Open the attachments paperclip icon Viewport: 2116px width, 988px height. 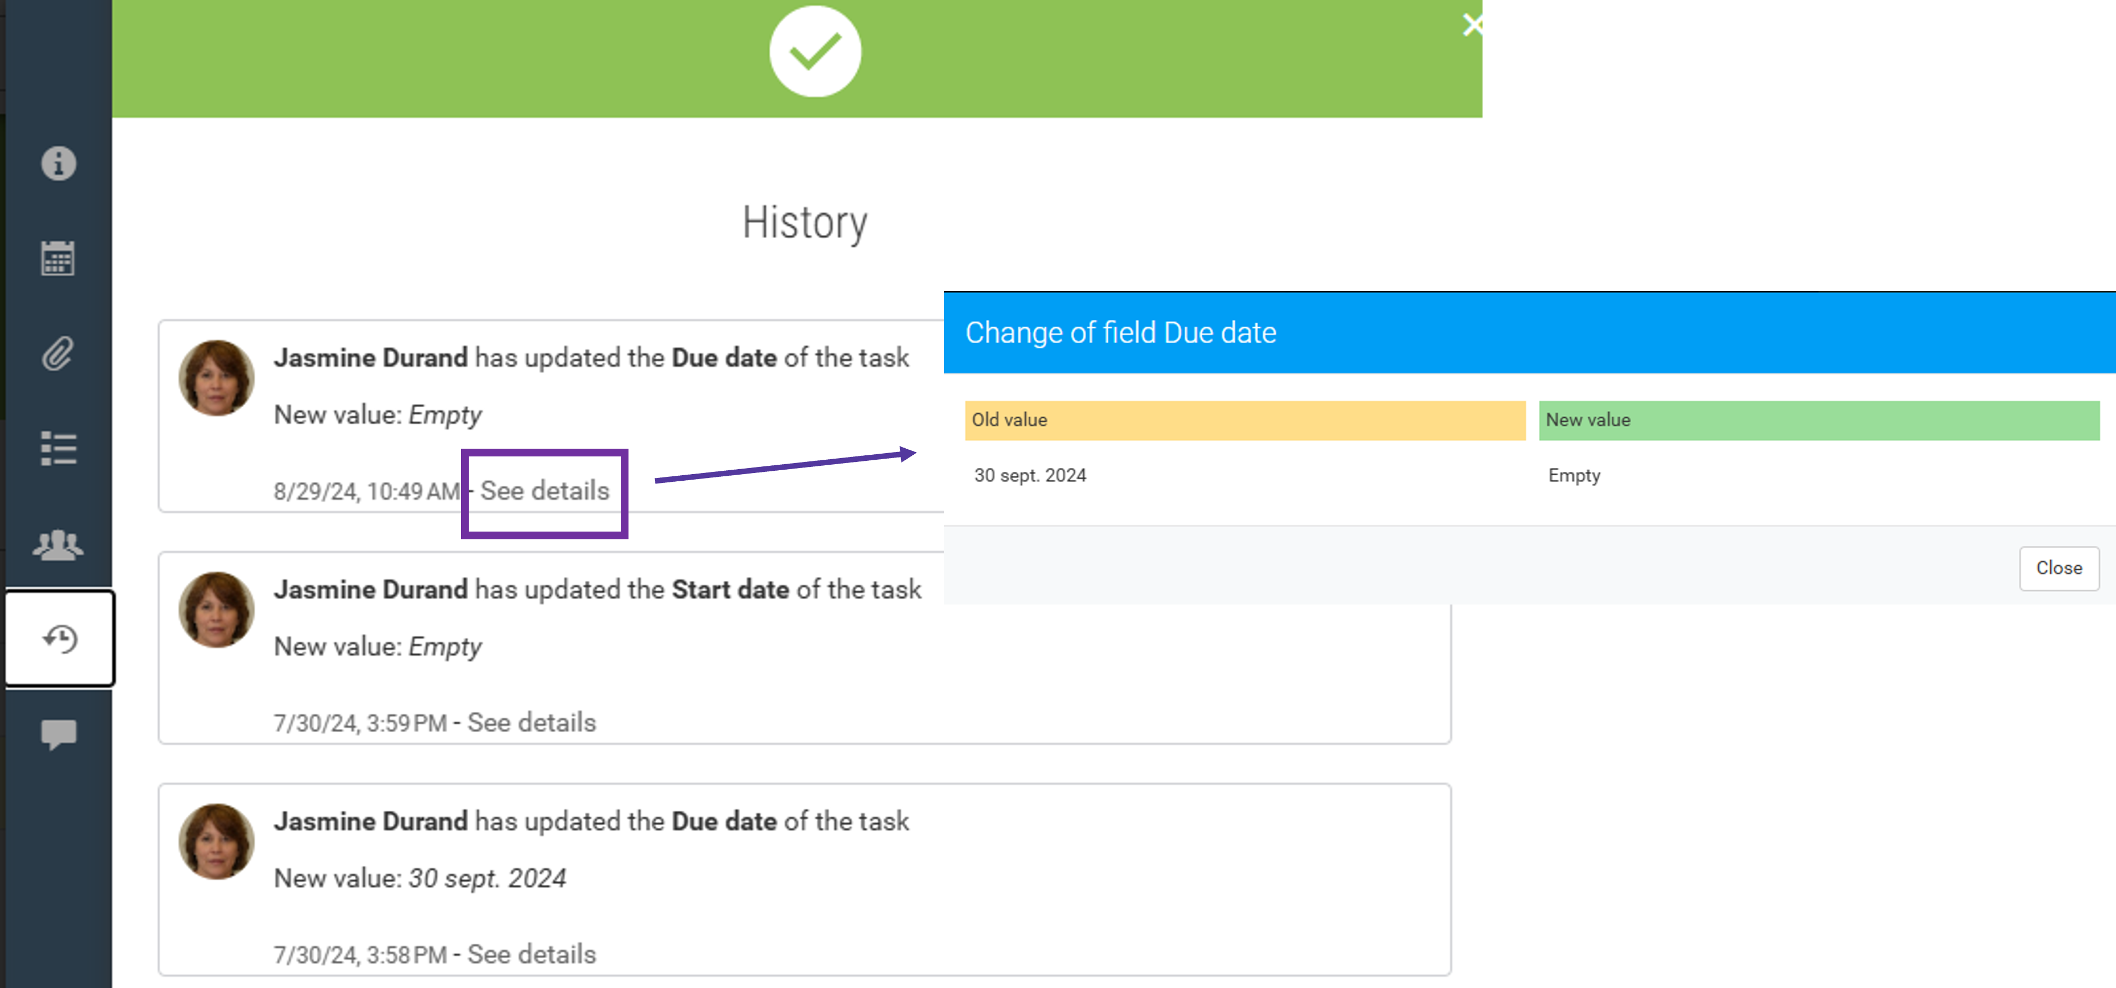pos(59,354)
